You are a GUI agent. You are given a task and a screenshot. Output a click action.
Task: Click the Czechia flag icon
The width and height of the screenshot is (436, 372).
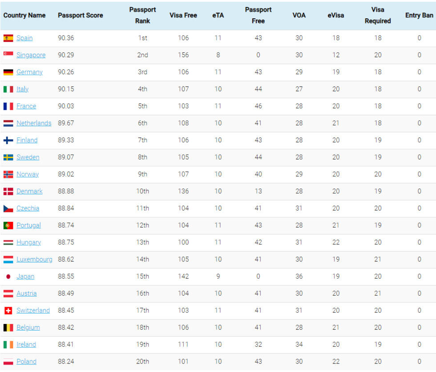click(8, 208)
